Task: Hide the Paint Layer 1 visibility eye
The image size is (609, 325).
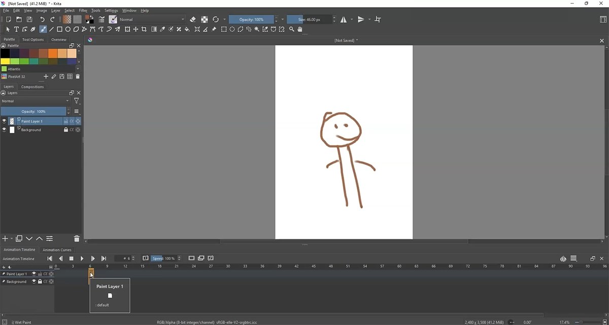Action: [4, 121]
